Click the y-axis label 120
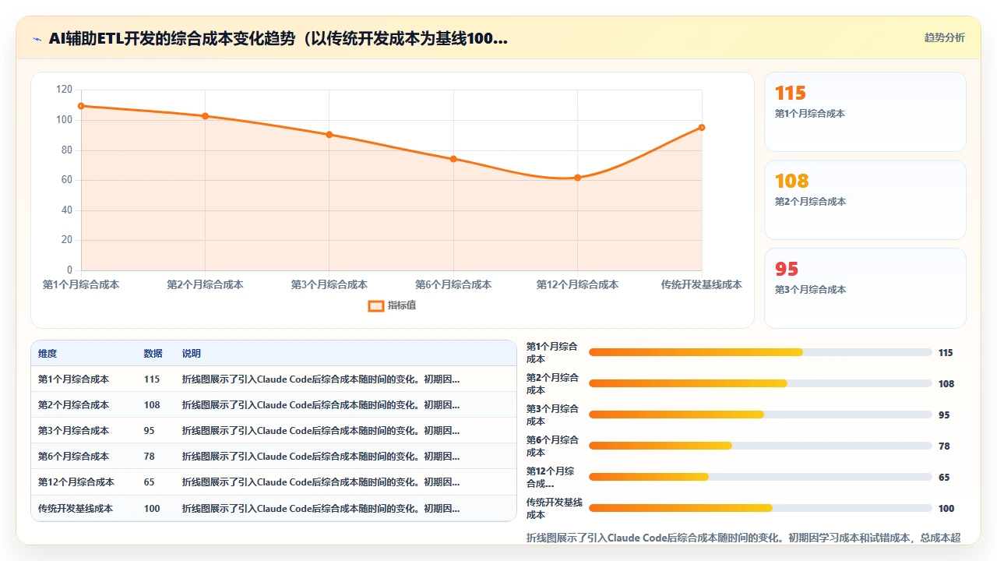This screenshot has height=561, width=997. (x=64, y=90)
